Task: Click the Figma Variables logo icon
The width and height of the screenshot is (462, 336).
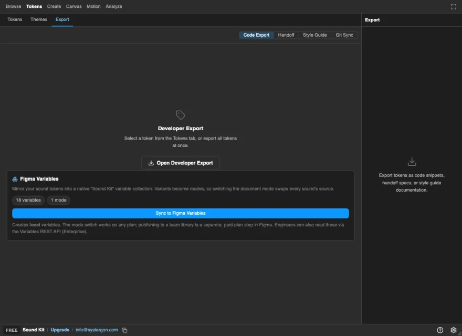Action: coord(15,179)
